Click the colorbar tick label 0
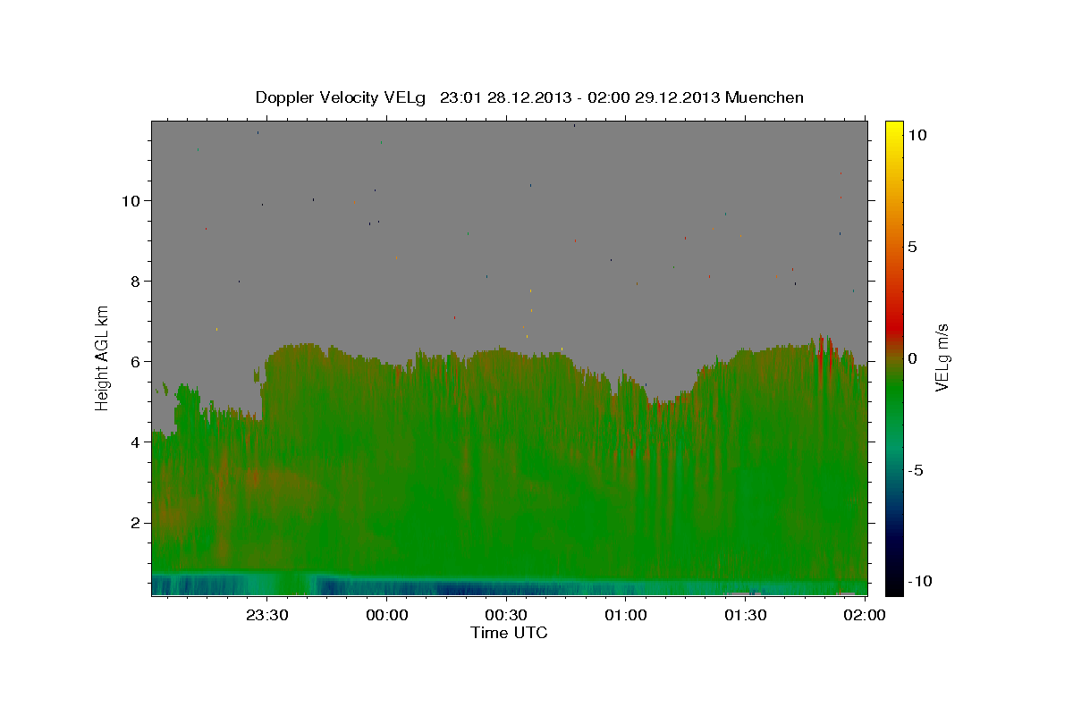The image size is (1073, 715). [x=912, y=358]
